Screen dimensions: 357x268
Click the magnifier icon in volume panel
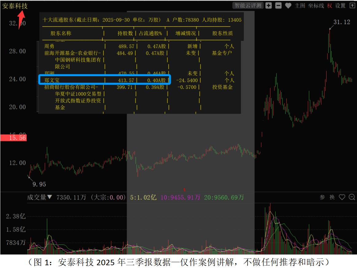click(352, 197)
